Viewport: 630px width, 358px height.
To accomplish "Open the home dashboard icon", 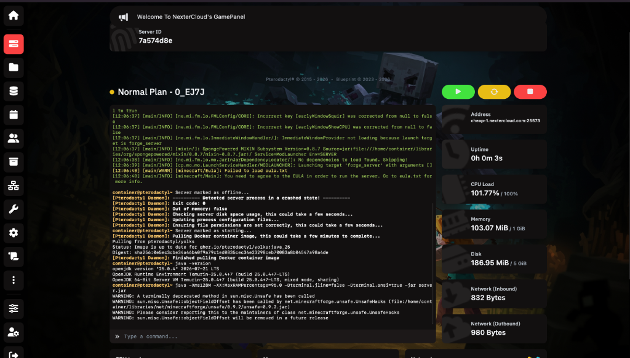I will 14,15.
